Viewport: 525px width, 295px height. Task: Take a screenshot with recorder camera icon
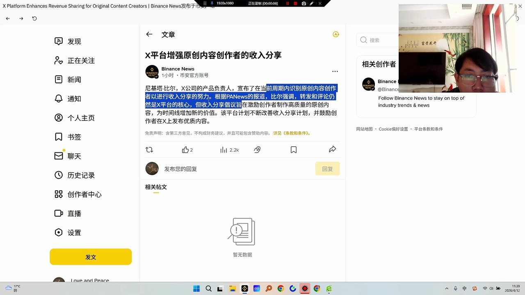304,3
